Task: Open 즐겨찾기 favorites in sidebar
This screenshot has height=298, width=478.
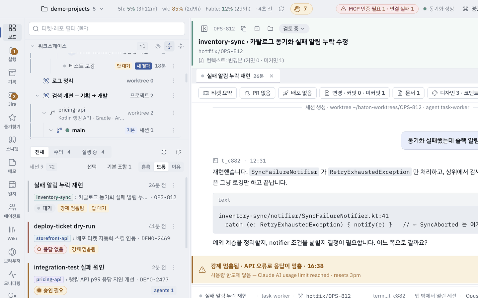Action: tap(12, 122)
